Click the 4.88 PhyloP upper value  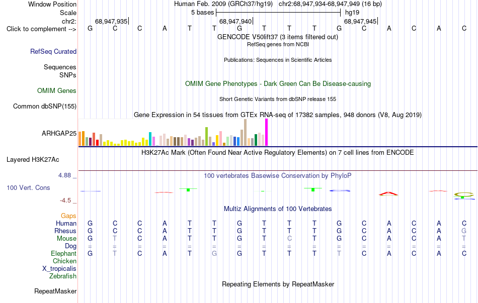coord(64,175)
